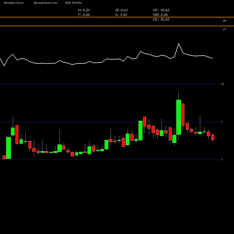Click the BSE 531624 symbol label

(73, 3)
